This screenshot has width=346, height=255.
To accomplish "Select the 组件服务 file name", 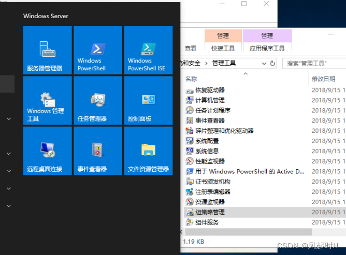I will point(207,222).
